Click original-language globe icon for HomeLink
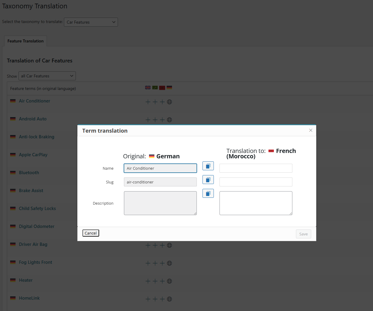 (169, 299)
